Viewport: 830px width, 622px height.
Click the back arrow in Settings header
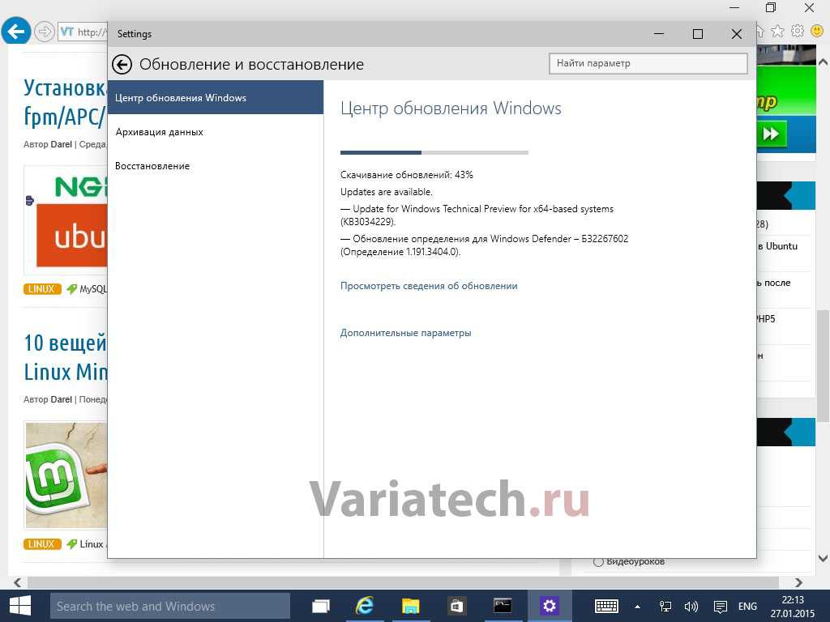(122, 65)
